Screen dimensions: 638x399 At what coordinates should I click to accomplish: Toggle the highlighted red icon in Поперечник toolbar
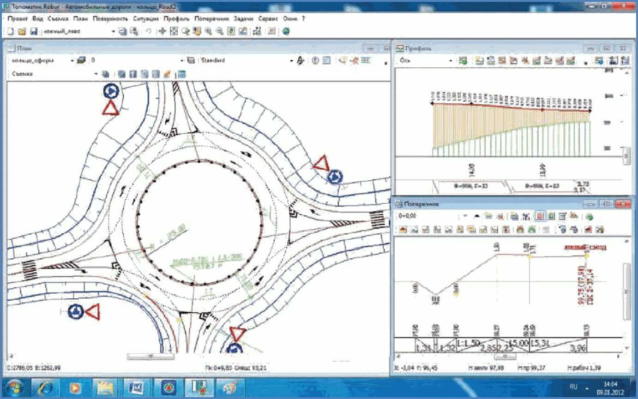(x=539, y=216)
